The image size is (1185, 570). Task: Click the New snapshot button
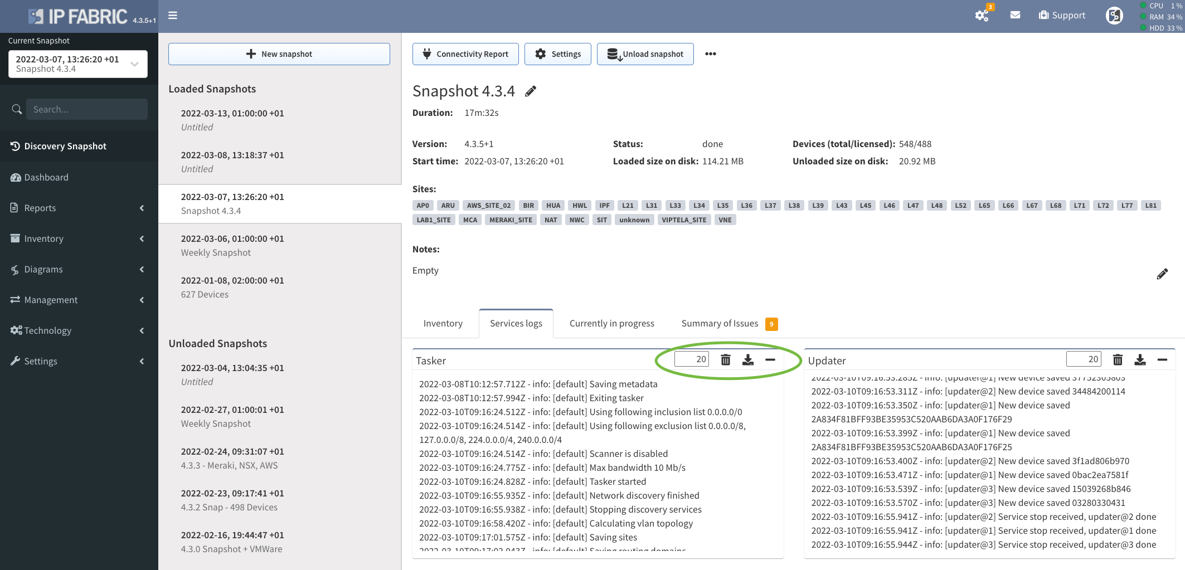point(279,54)
